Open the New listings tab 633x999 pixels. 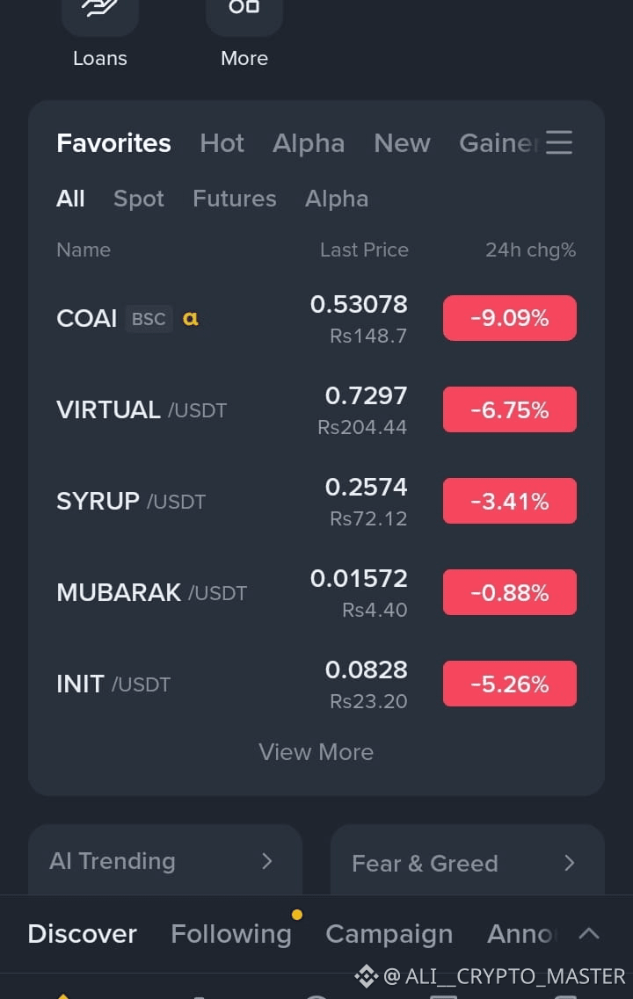click(402, 143)
